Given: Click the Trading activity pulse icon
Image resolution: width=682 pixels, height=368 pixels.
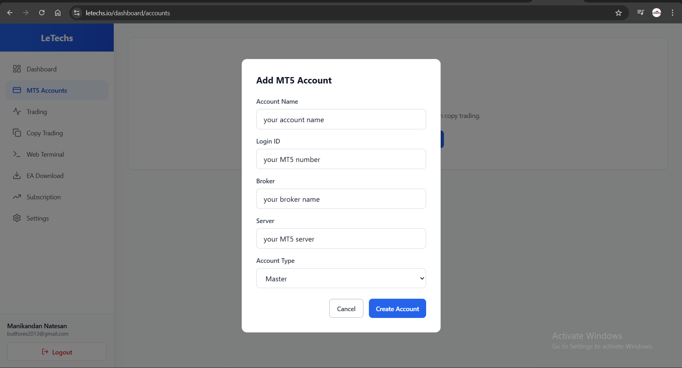Looking at the screenshot, I should coord(17,112).
